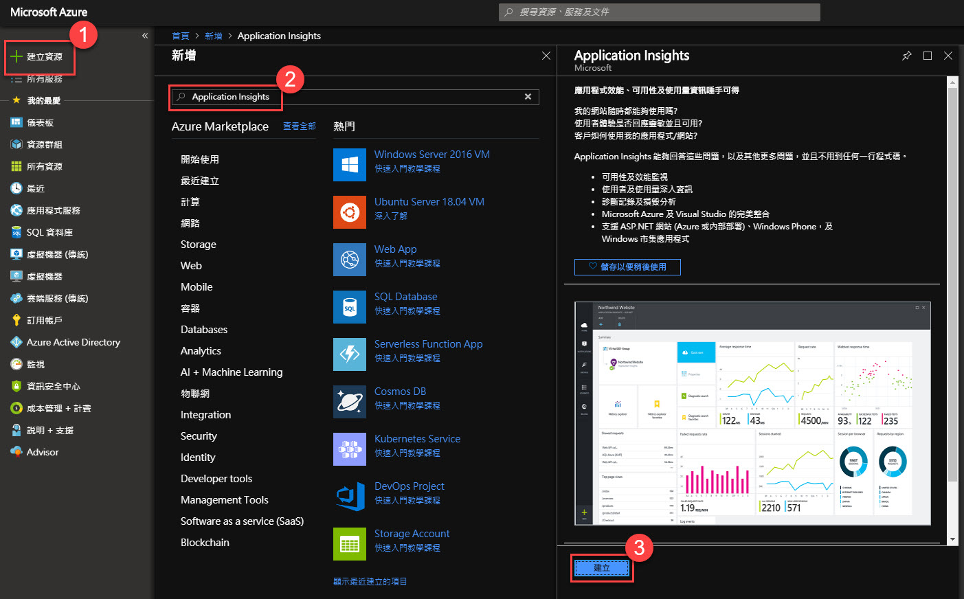Click the top 搜尋資源 search bar
964x599 pixels.
point(660,12)
